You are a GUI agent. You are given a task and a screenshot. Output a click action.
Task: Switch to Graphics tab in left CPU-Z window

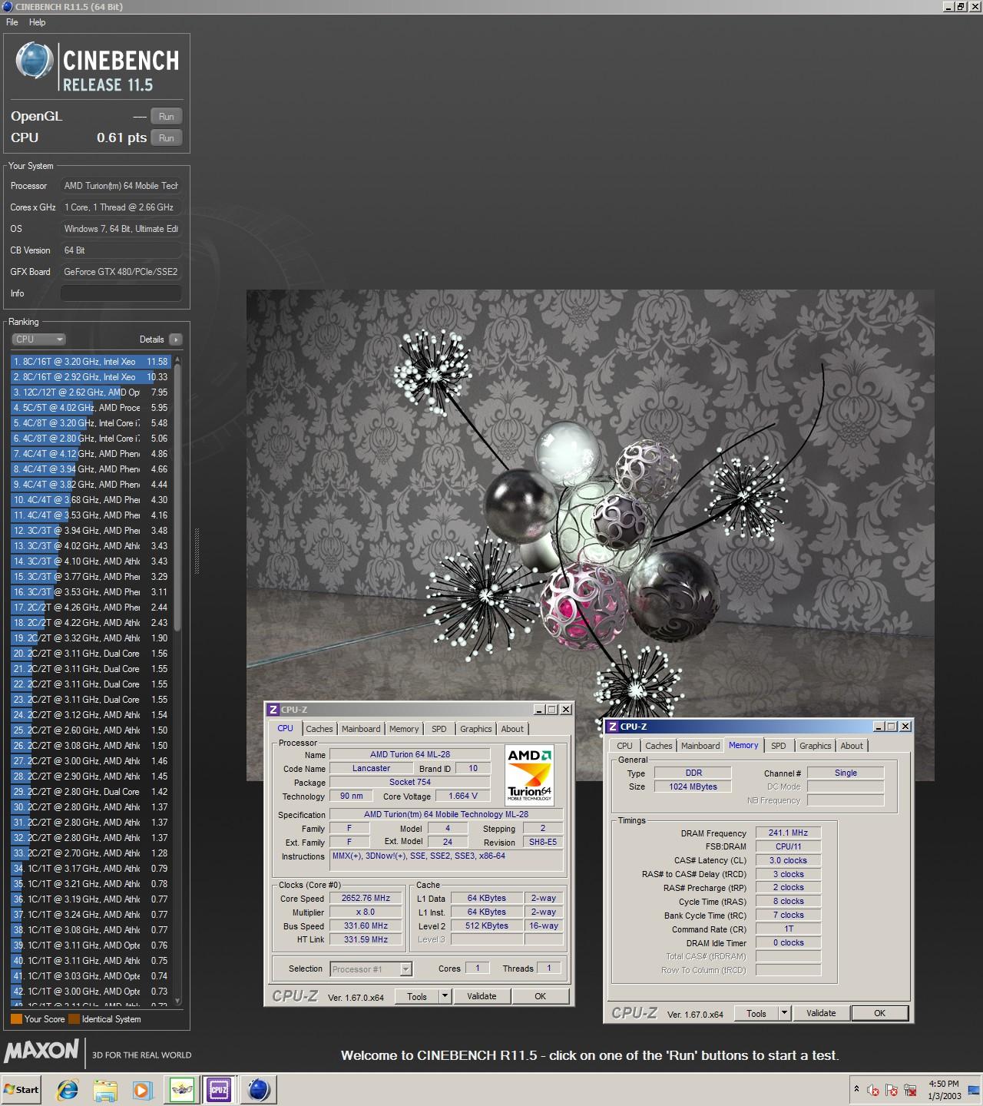(476, 729)
